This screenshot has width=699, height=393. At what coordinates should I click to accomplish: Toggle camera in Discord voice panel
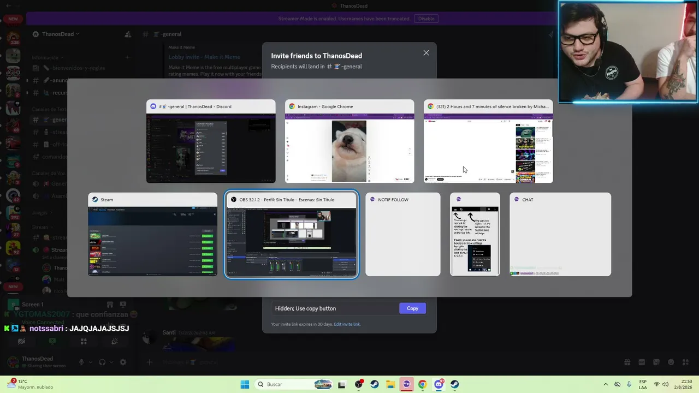coord(21,341)
